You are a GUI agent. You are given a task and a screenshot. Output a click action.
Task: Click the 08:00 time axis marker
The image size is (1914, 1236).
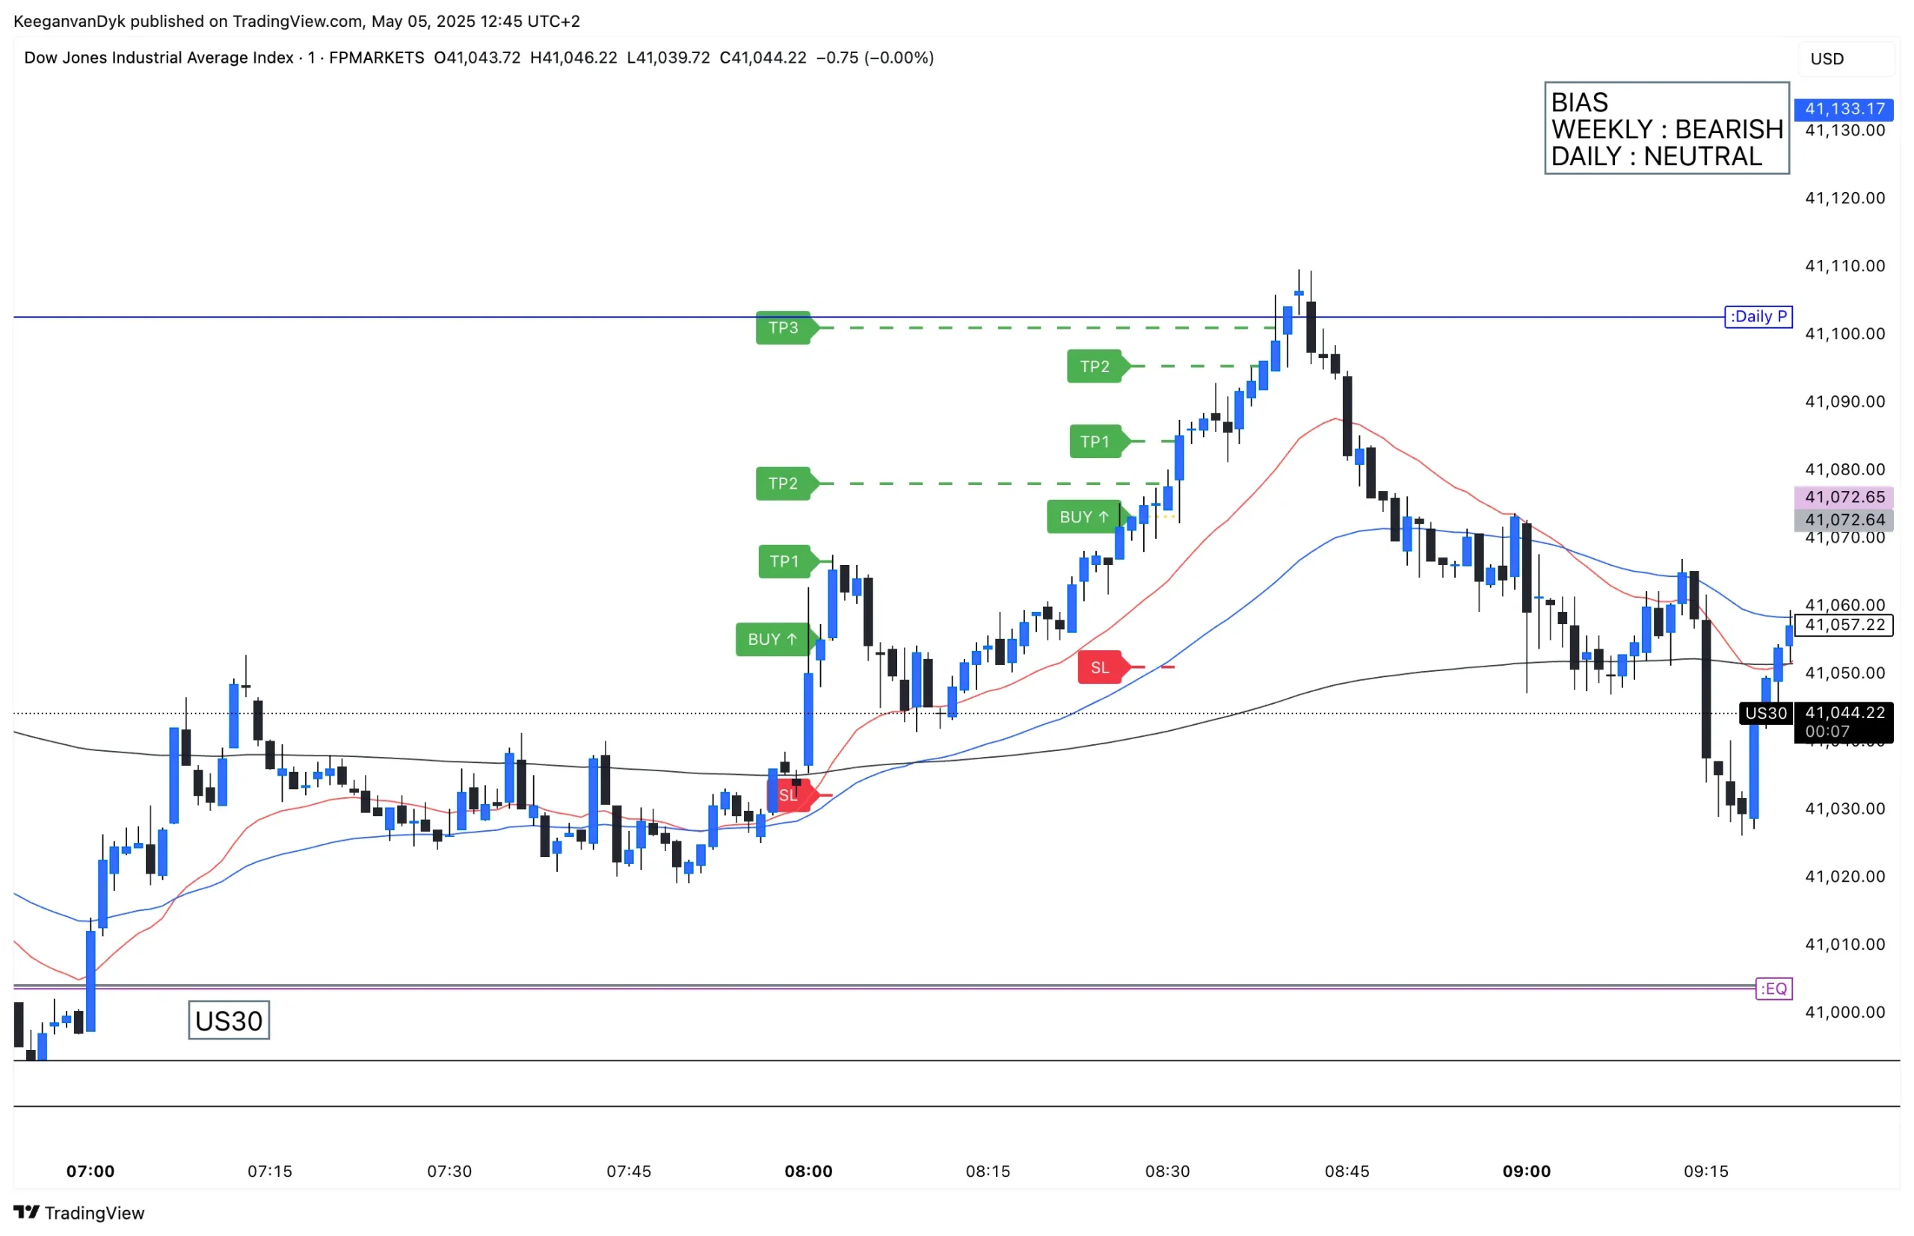pos(807,1170)
